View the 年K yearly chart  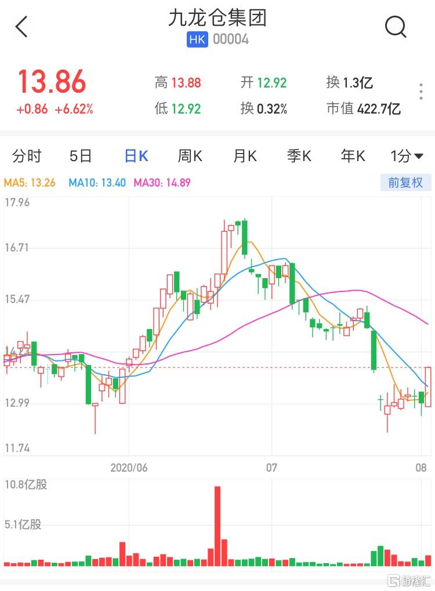coord(353,156)
